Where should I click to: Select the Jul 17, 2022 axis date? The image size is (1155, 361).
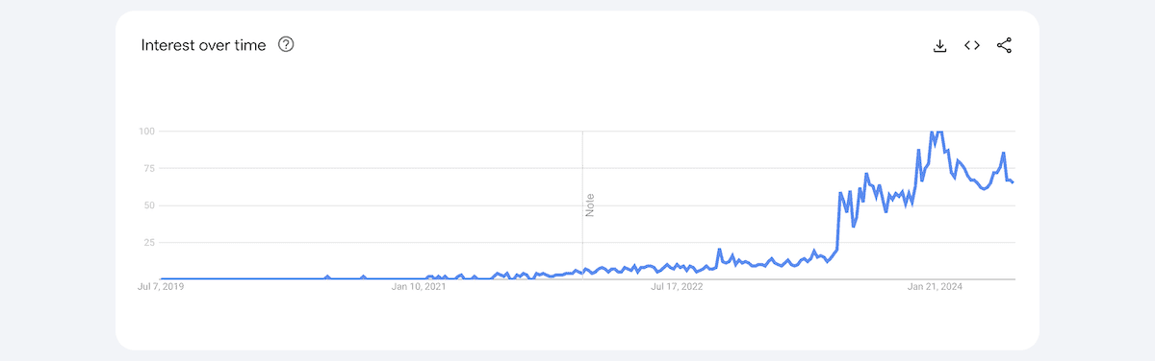tap(677, 286)
